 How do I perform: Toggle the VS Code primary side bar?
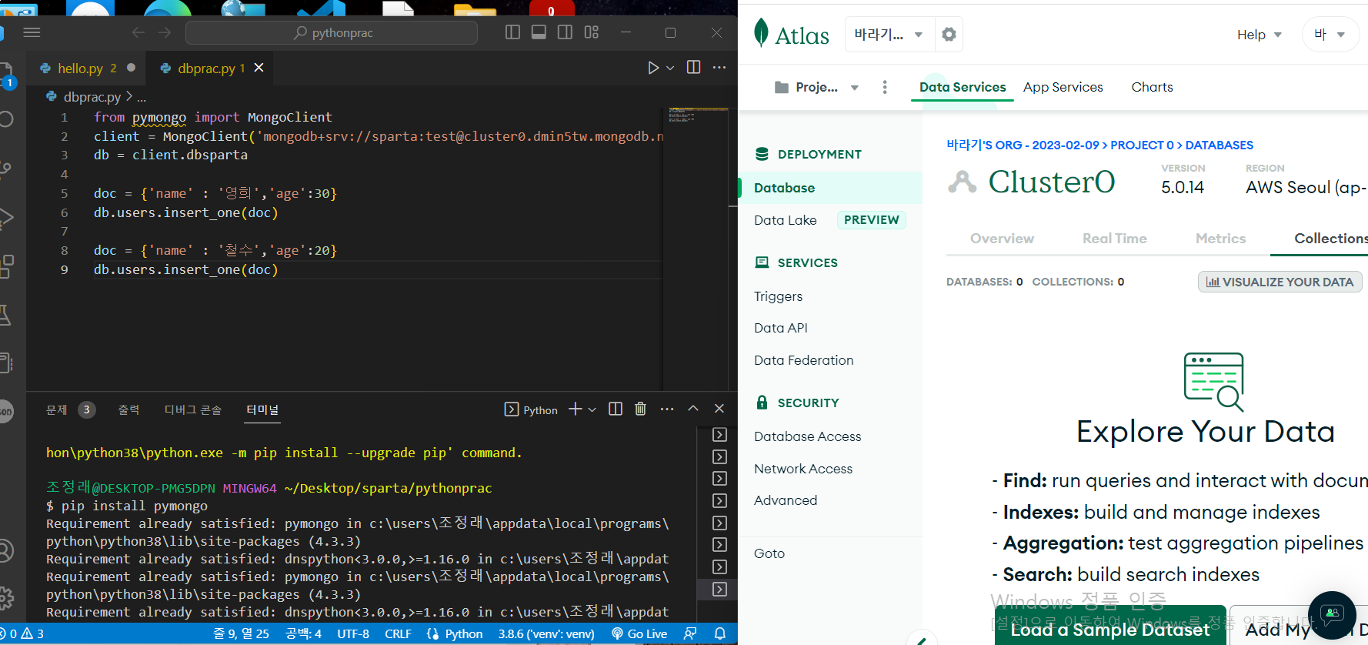click(x=513, y=32)
